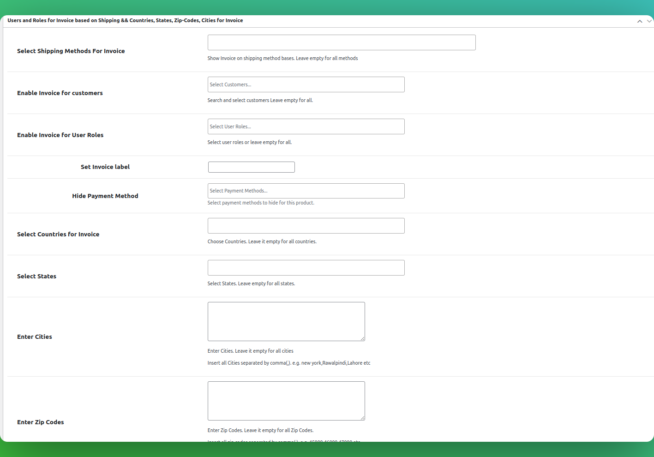This screenshot has width=654, height=457.
Task: Click the 'Enter Cities' label
Action: coord(35,337)
